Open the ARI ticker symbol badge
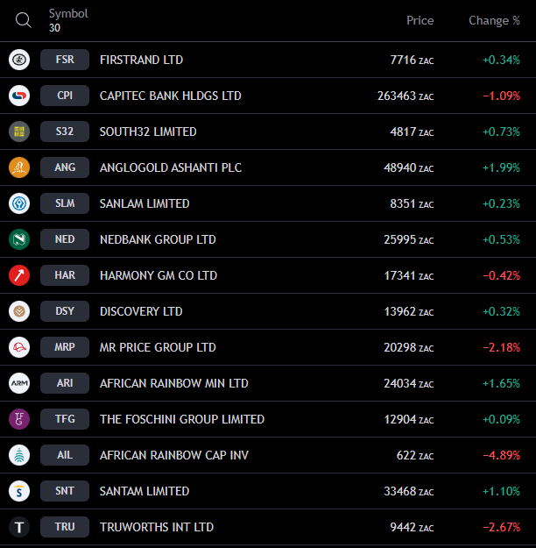Image resolution: width=536 pixels, height=548 pixels. click(65, 383)
